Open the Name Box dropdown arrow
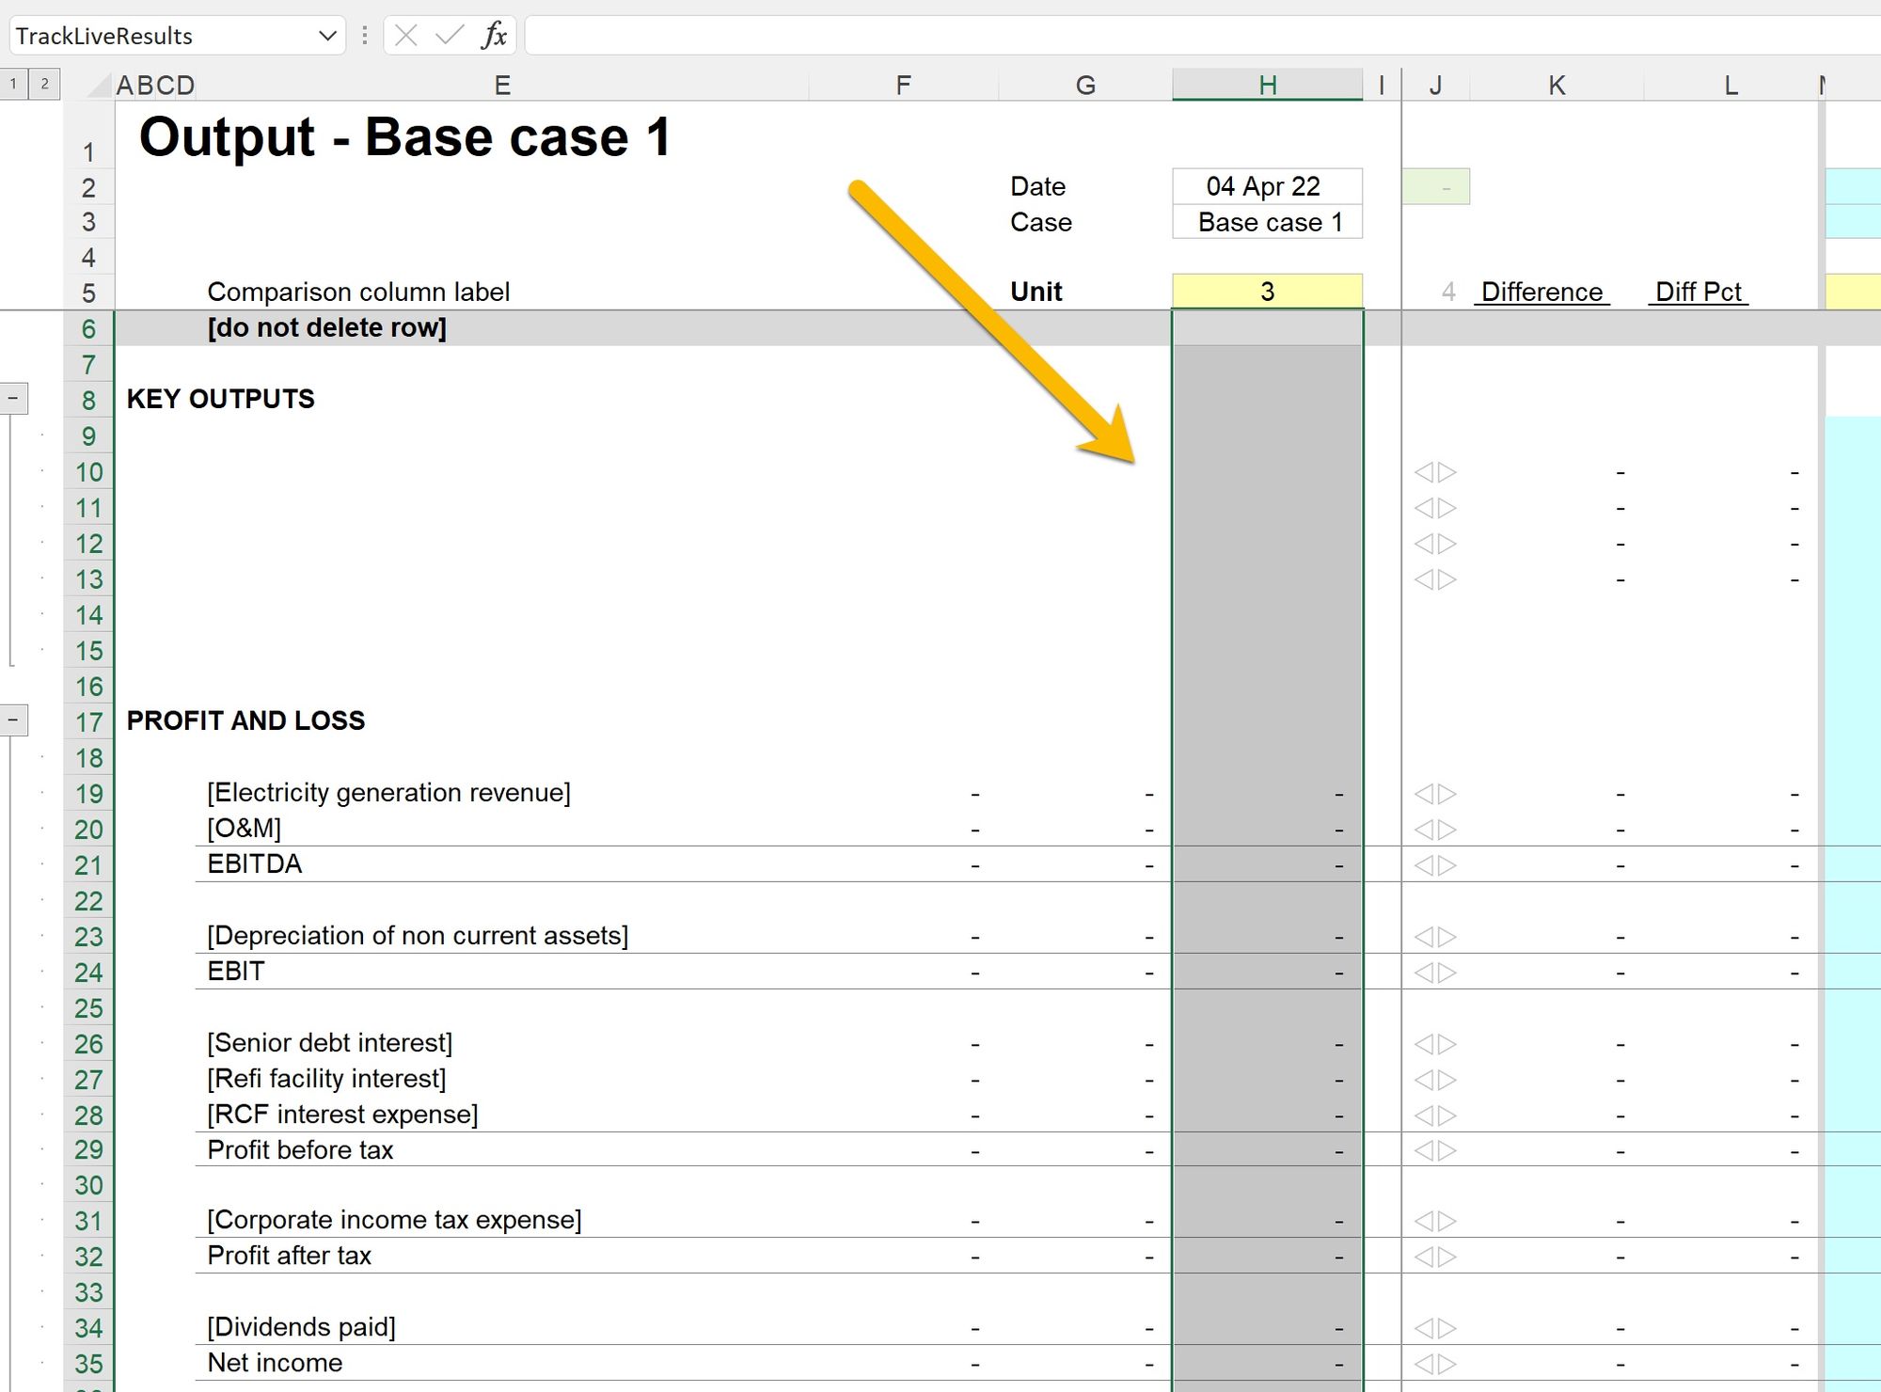Viewport: 1881px width, 1392px height. (327, 36)
